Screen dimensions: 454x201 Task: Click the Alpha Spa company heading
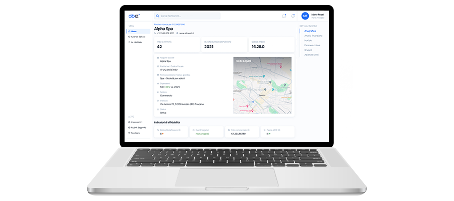(163, 29)
